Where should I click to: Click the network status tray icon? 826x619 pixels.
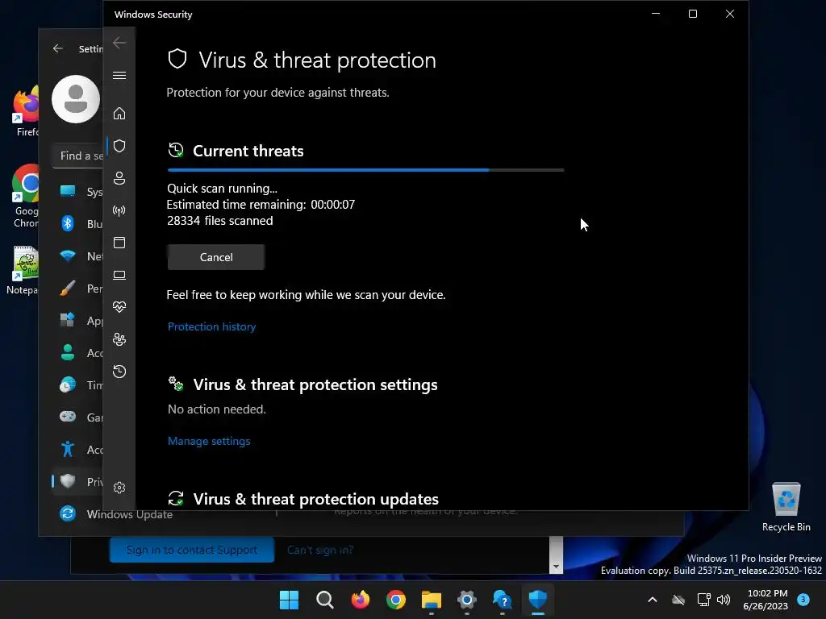click(703, 600)
